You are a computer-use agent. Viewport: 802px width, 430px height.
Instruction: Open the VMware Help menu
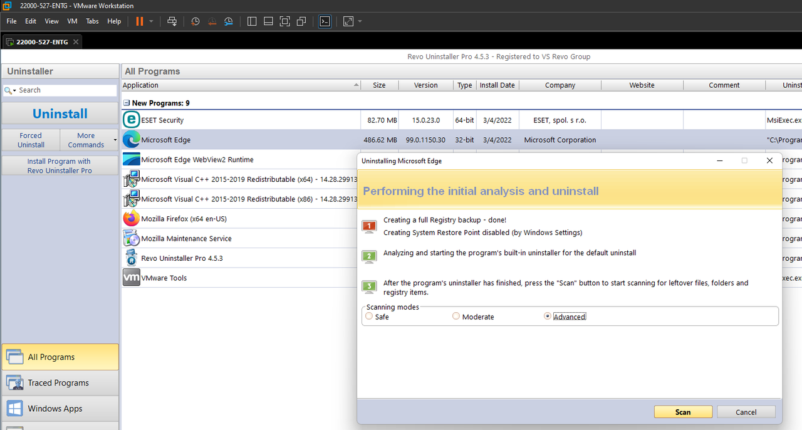114,21
